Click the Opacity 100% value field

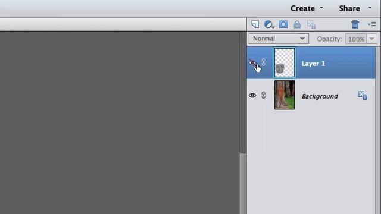(x=356, y=39)
